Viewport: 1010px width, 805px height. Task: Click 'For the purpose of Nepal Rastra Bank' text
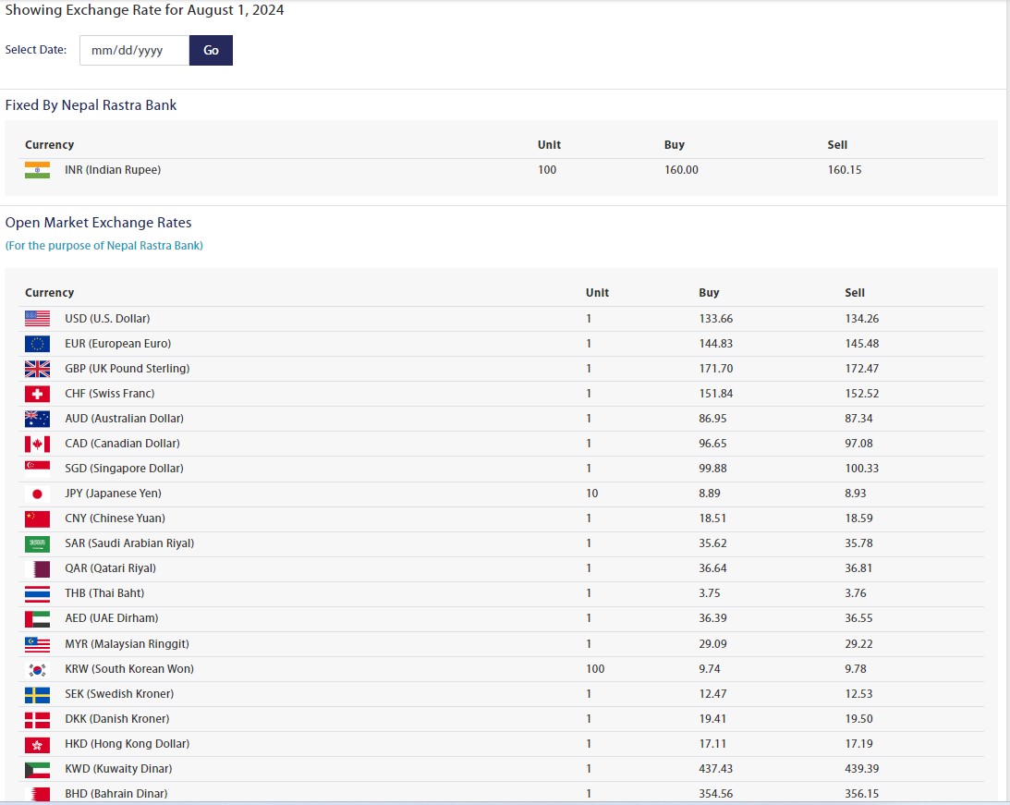click(x=104, y=246)
